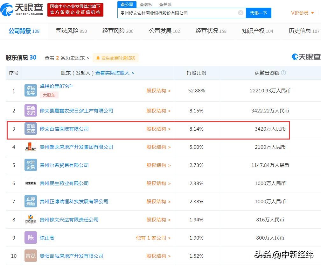Image resolution: width=321 pixels, height=266 pixels.
Task: Click the help icon next to 认缴出资额
Action: point(283,73)
